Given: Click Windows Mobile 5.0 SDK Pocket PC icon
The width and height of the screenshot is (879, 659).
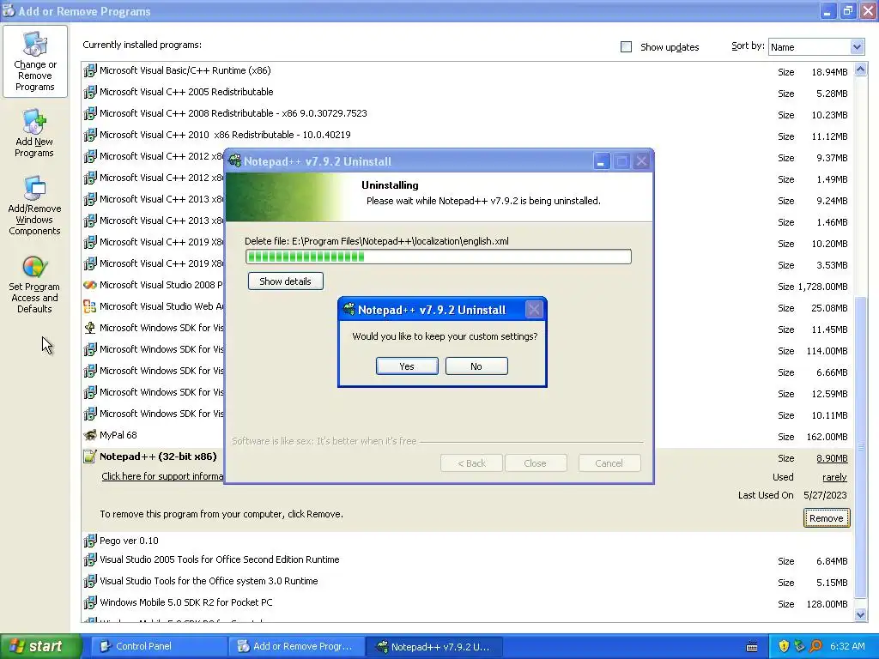Looking at the screenshot, I should pyautogui.click(x=89, y=603).
